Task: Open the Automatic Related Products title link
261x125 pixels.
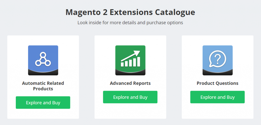Action: 43,86
